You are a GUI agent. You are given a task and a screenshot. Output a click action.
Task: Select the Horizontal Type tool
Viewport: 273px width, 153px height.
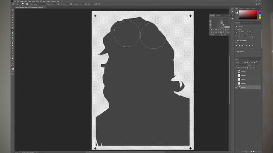[12, 51]
